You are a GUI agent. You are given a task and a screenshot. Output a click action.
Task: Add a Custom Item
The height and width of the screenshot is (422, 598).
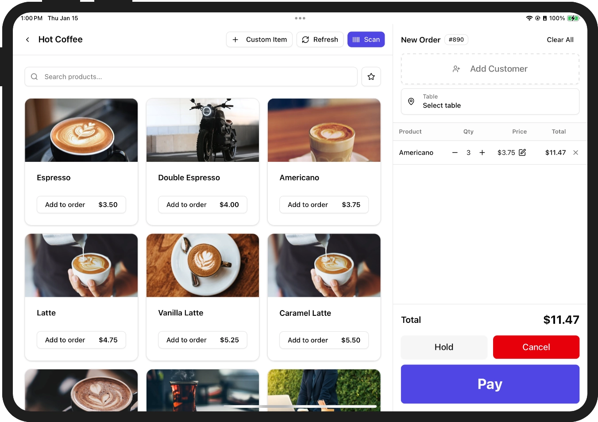pos(259,39)
